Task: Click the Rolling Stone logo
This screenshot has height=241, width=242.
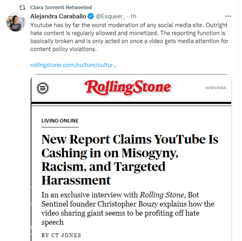Action: point(128,87)
